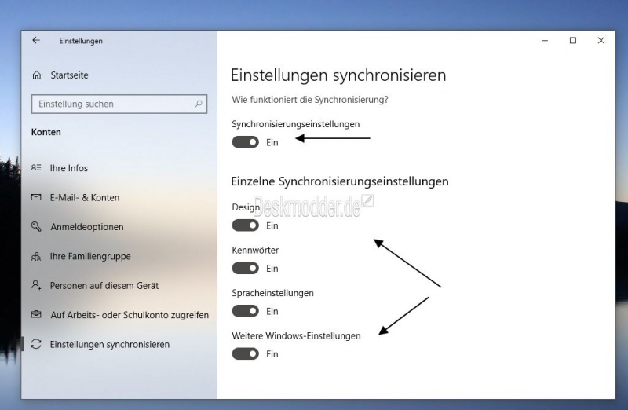Toggle the Spracheinstellungen switch
The image size is (628, 410).
(x=246, y=311)
